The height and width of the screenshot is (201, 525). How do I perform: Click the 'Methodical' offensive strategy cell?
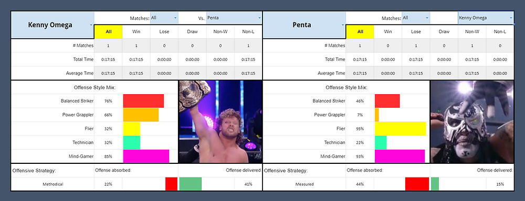point(52,184)
